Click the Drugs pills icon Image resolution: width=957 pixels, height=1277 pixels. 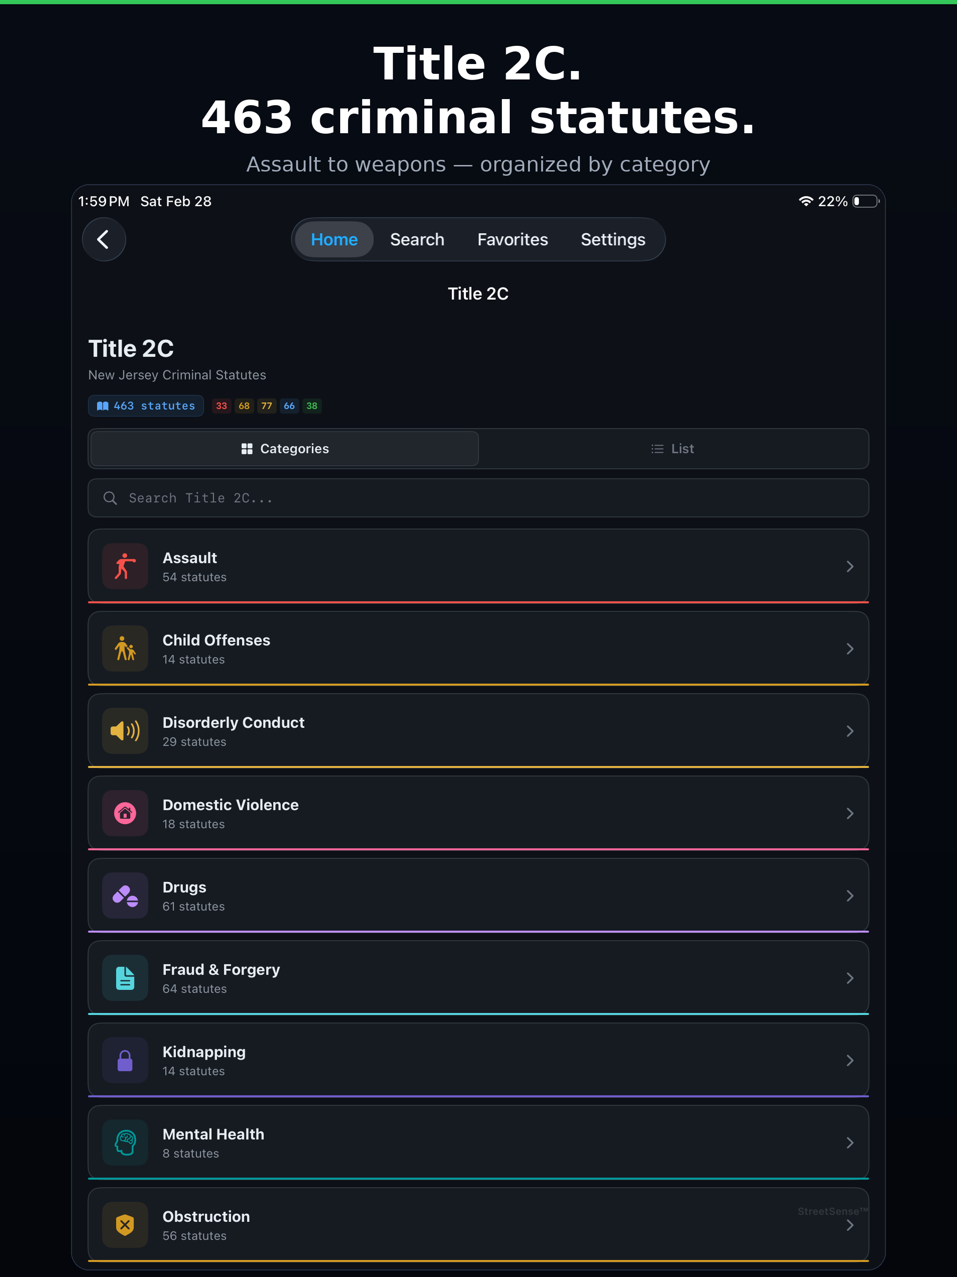(x=125, y=896)
